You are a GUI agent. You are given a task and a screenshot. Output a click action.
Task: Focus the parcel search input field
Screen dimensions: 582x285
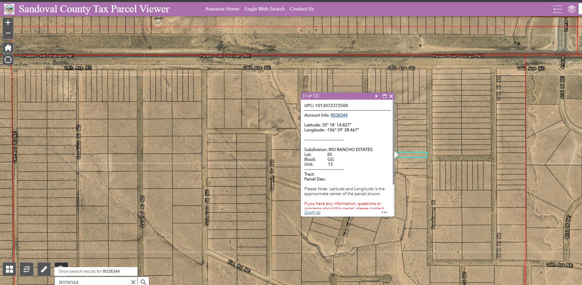[92, 282]
